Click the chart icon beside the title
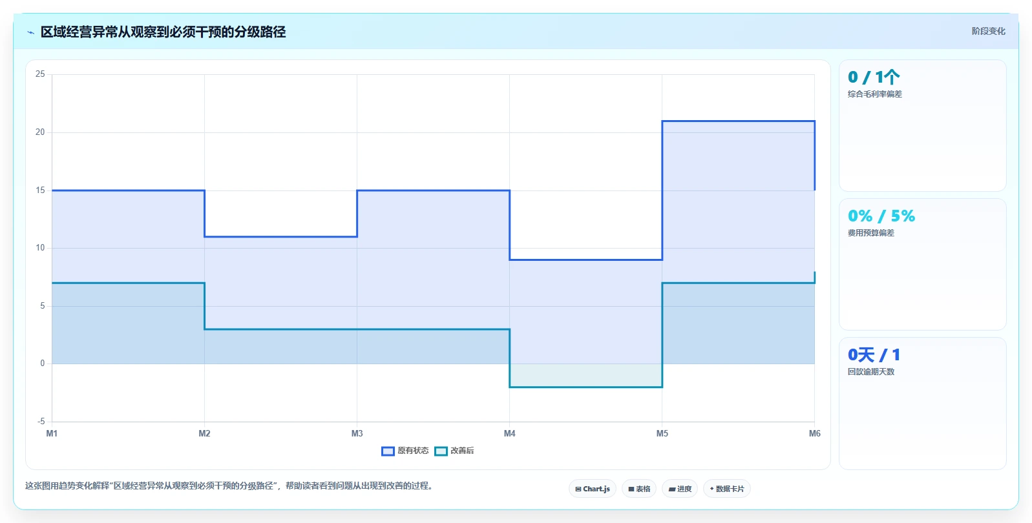The height and width of the screenshot is (523, 1032). (x=30, y=32)
